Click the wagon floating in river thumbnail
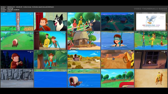 84,78
